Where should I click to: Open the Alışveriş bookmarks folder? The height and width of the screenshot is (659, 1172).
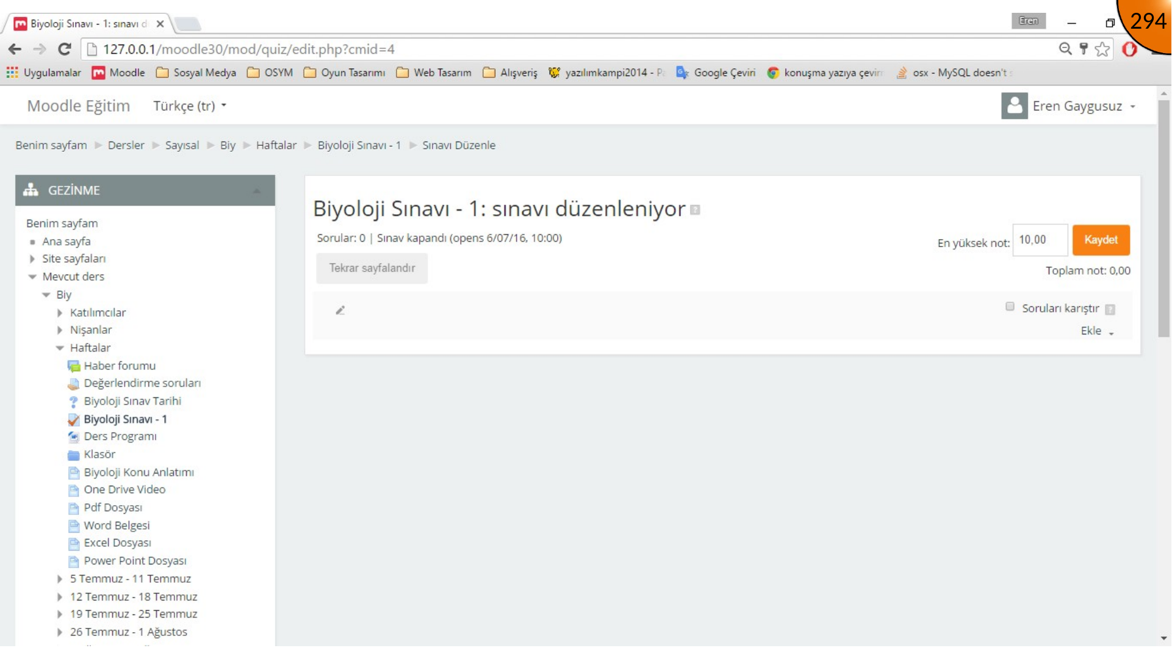(510, 73)
